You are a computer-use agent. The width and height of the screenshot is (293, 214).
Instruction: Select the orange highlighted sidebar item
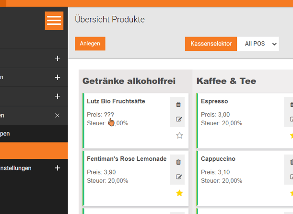coord(34,151)
